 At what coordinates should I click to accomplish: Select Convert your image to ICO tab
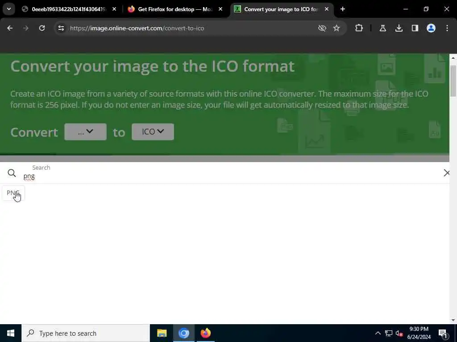click(281, 9)
